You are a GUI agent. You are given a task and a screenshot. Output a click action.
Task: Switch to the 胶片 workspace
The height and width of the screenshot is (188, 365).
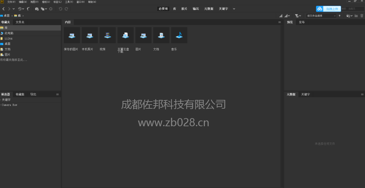tap(185, 9)
